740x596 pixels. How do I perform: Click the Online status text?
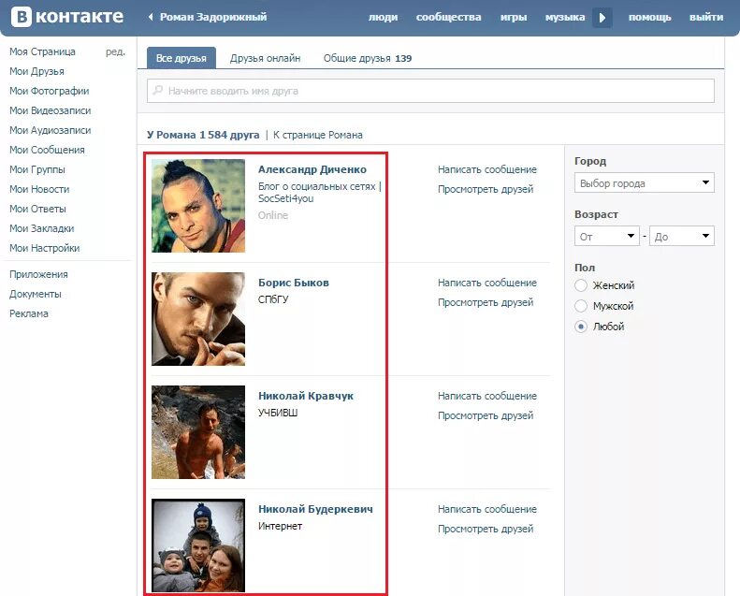(273, 215)
